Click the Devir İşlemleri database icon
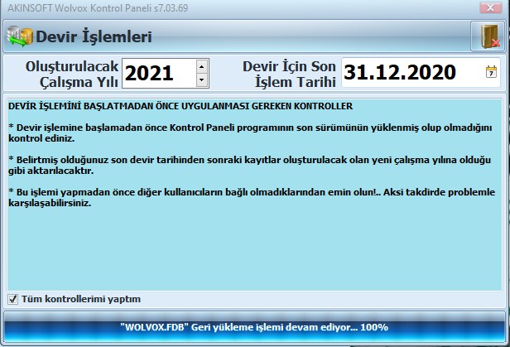Image resolution: width=510 pixels, height=347 pixels. (20, 36)
